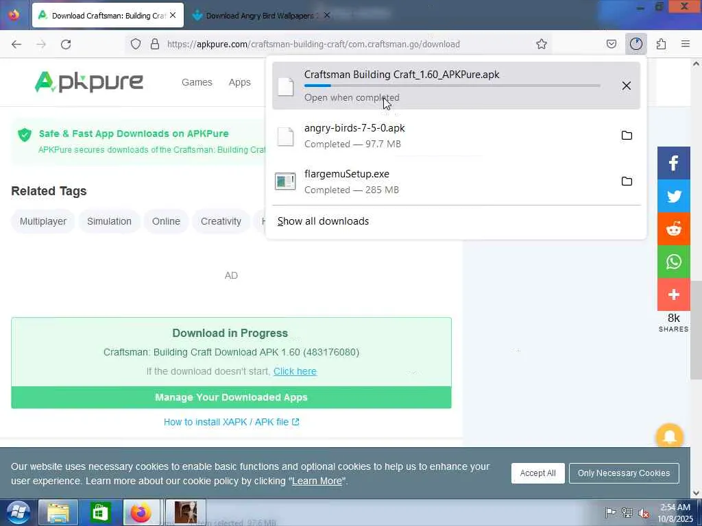Click the 'Click here' download link
Image resolution: width=702 pixels, height=526 pixels.
295,371
